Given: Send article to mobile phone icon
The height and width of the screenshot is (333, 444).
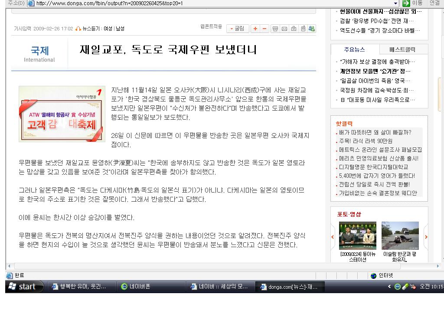Looking at the screenshot, I should coord(303,29).
